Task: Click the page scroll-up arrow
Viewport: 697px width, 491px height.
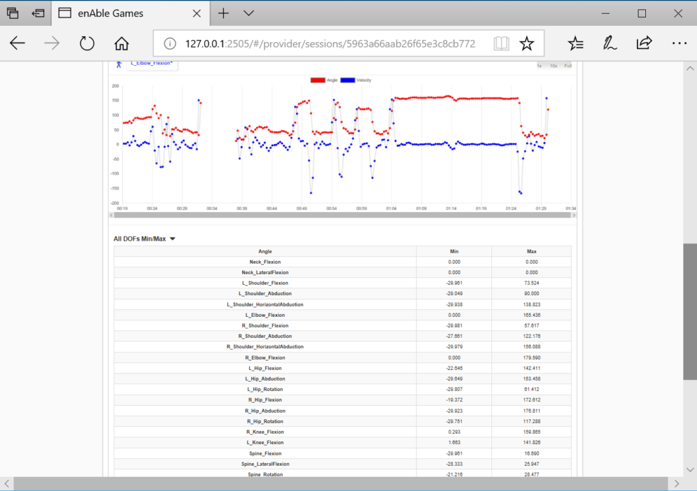Action: coord(690,69)
